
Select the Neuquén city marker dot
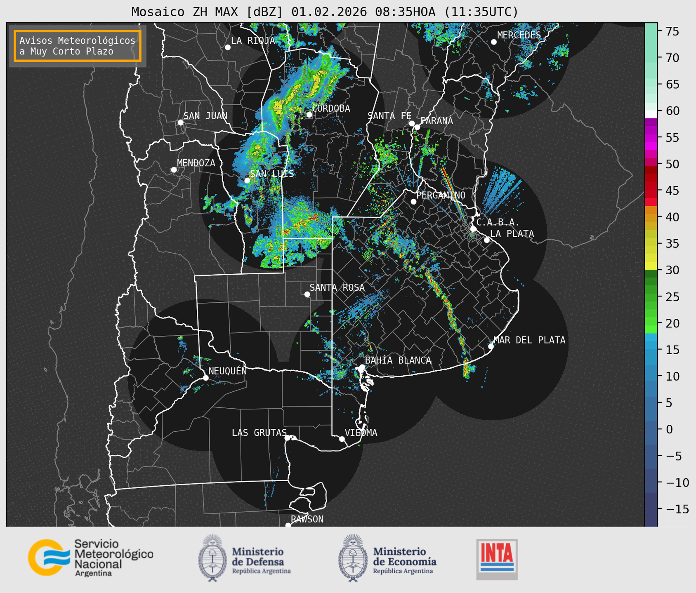[x=205, y=378]
